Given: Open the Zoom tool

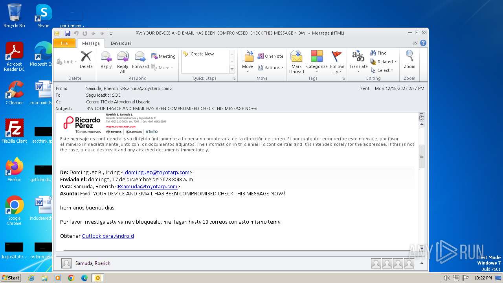Looking at the screenshot, I should tap(409, 60).
